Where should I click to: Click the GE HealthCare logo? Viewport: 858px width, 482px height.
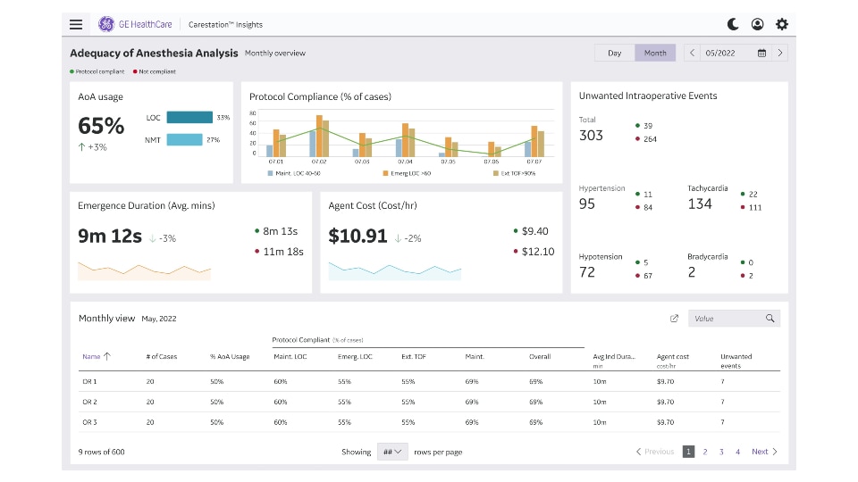[x=135, y=24]
